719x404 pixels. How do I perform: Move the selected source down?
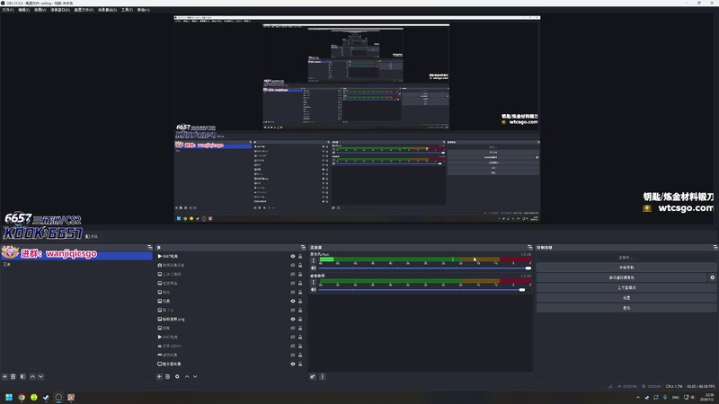pos(195,376)
